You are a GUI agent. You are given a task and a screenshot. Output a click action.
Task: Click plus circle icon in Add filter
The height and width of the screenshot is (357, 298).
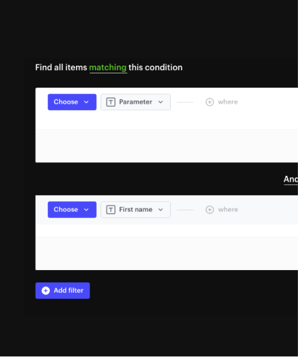pyautogui.click(x=45, y=291)
